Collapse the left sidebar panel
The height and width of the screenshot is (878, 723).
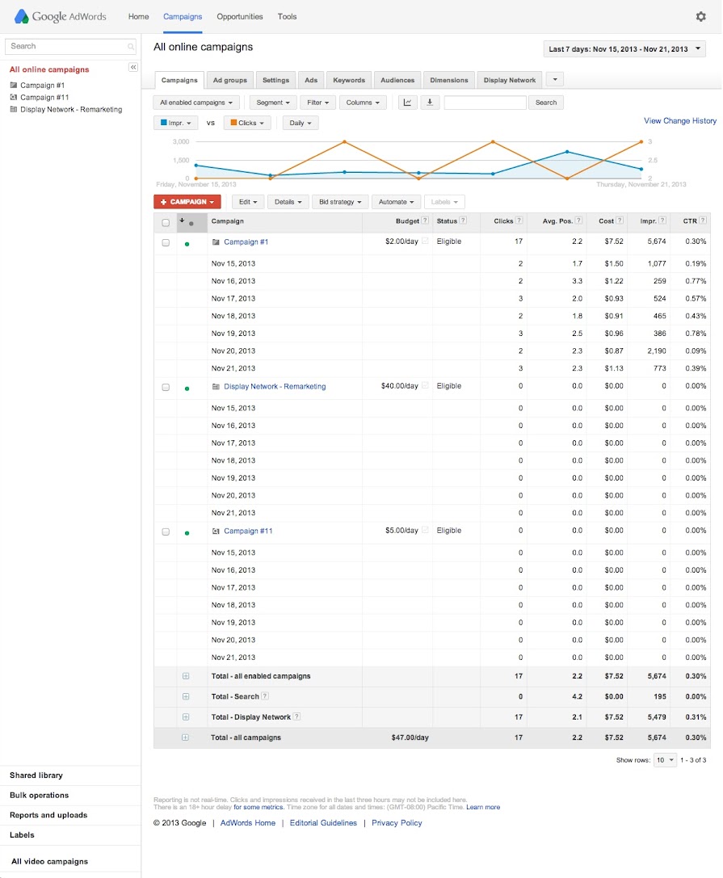[133, 67]
